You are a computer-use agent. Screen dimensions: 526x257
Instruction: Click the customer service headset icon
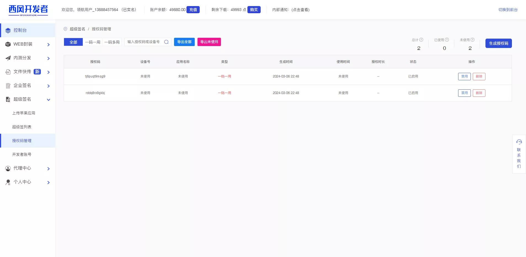click(x=519, y=142)
